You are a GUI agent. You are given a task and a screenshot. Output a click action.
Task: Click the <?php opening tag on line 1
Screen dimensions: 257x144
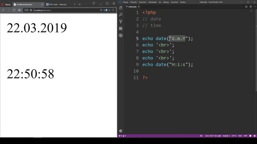[x=149, y=12]
